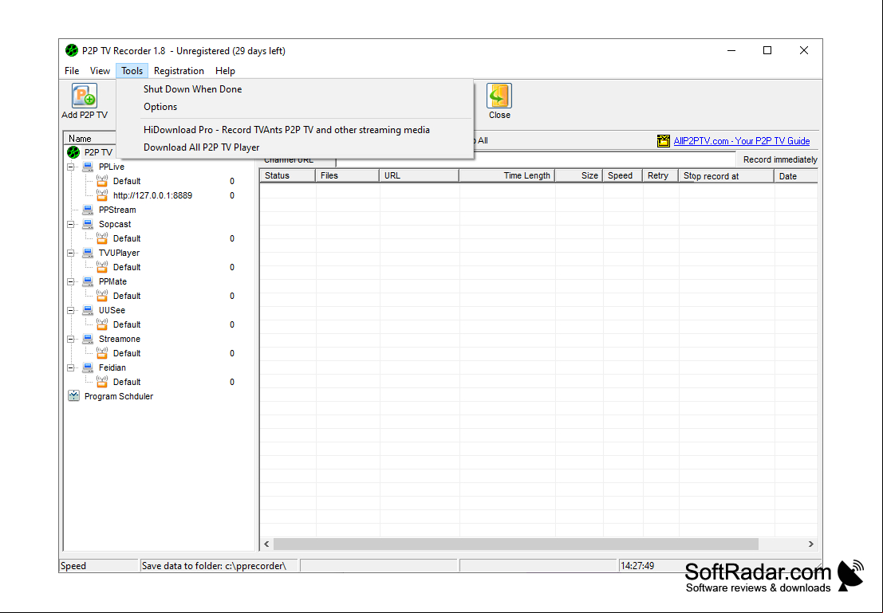This screenshot has width=883, height=613.
Task: Click the 14:27:49 clock in status bar
Action: [x=637, y=566]
